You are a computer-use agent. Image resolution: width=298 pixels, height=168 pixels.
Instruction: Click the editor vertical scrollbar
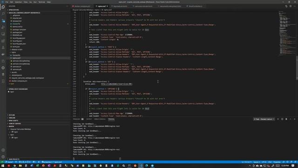(x=297, y=68)
